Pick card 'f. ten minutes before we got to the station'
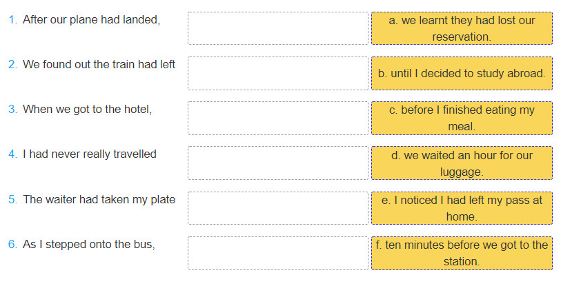This screenshot has width=561, height=286. [462, 253]
